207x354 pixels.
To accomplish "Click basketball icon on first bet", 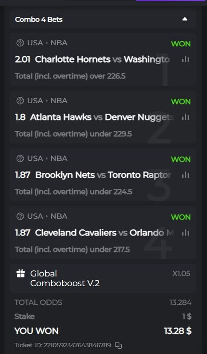I will click(x=20, y=43).
